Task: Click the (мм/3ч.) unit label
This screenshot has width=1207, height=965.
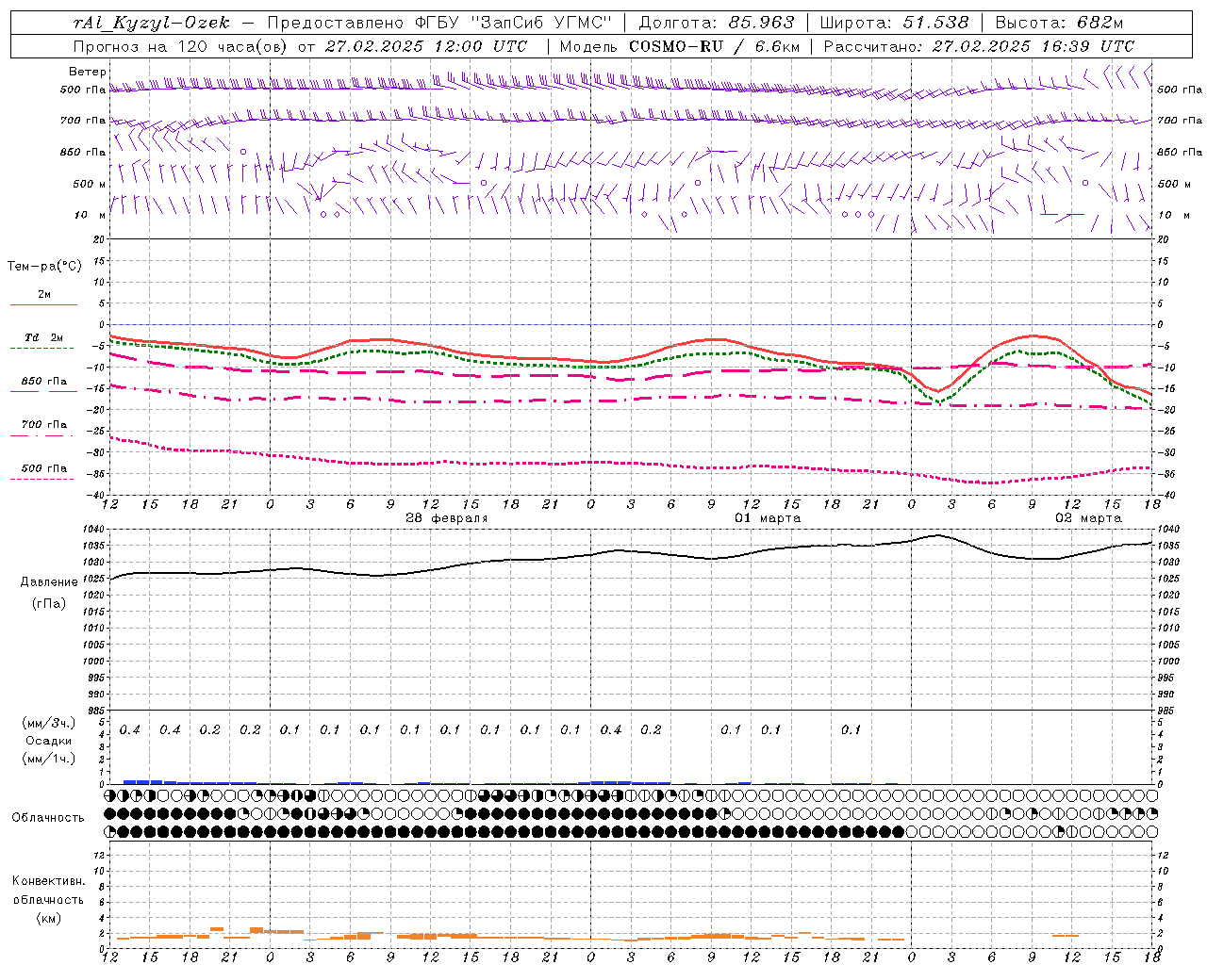Action: point(49,724)
